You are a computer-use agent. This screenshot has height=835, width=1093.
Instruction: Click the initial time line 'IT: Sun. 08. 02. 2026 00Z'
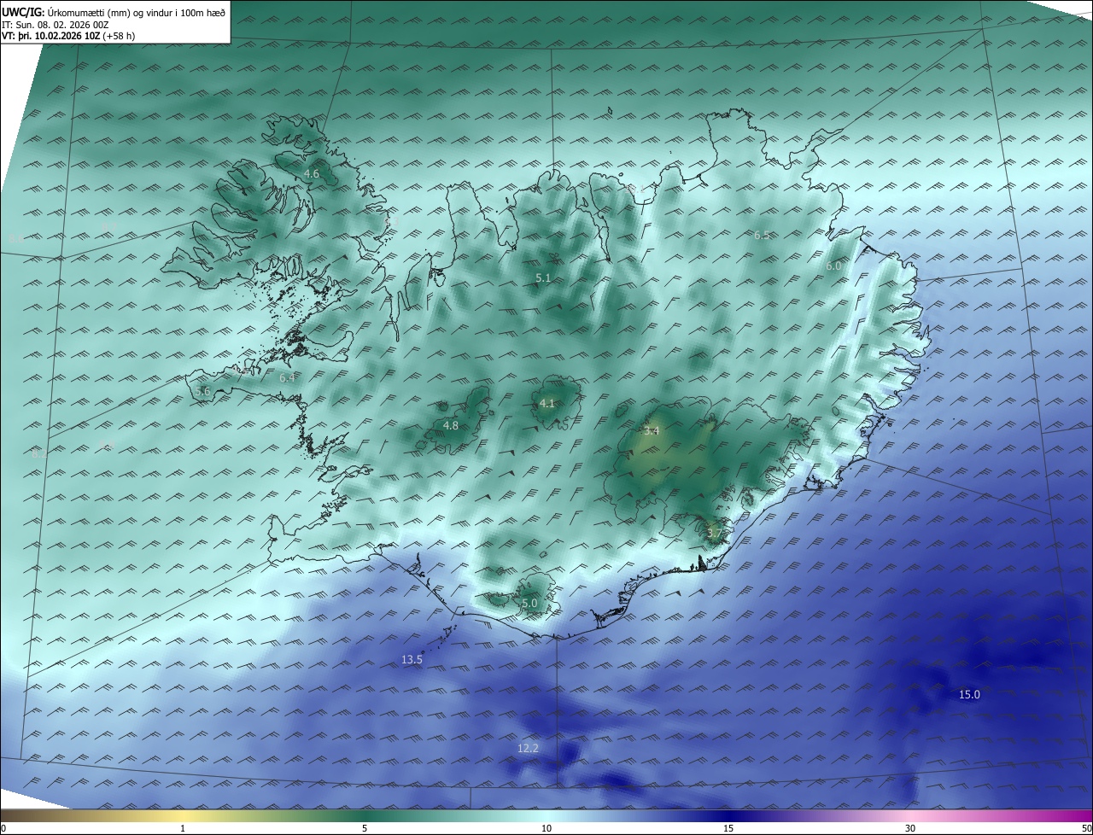tap(56, 24)
